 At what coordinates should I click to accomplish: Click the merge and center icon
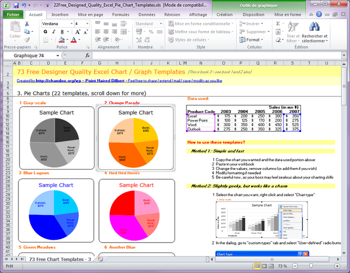click(x=123, y=31)
